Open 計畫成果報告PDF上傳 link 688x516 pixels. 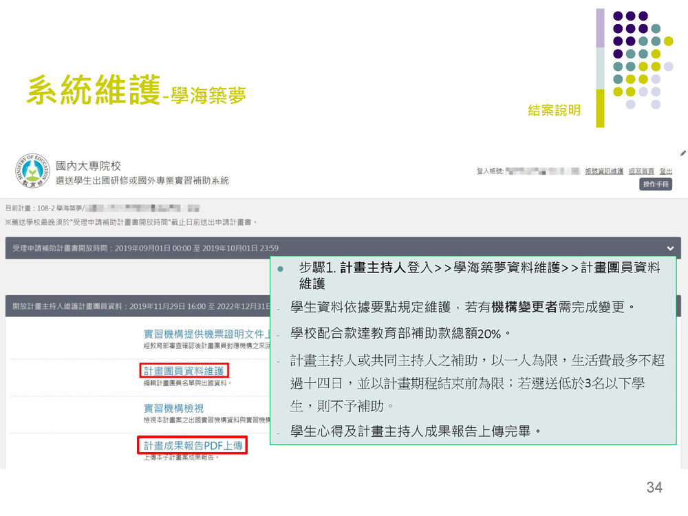pos(193,446)
